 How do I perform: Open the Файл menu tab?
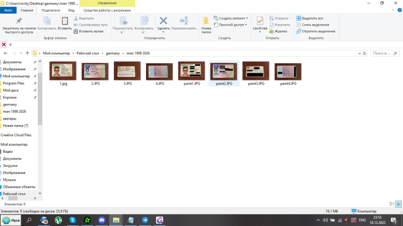click(x=9, y=10)
